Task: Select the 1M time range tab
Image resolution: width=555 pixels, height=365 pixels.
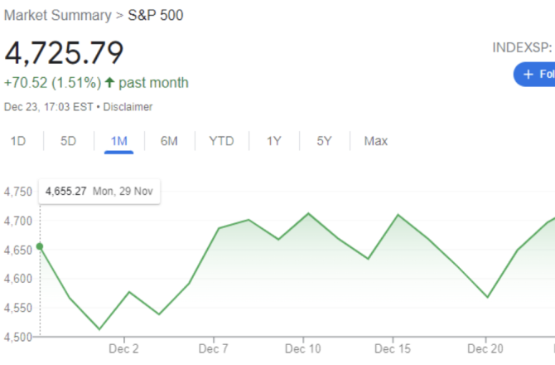Action: click(x=119, y=141)
